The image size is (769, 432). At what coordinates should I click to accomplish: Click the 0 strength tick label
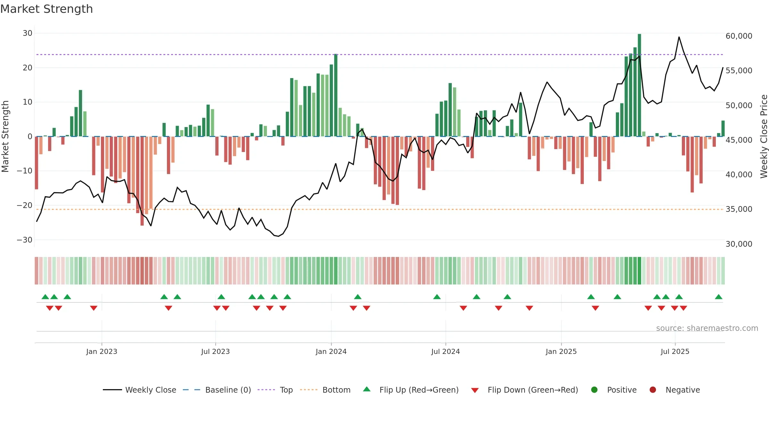(30, 137)
